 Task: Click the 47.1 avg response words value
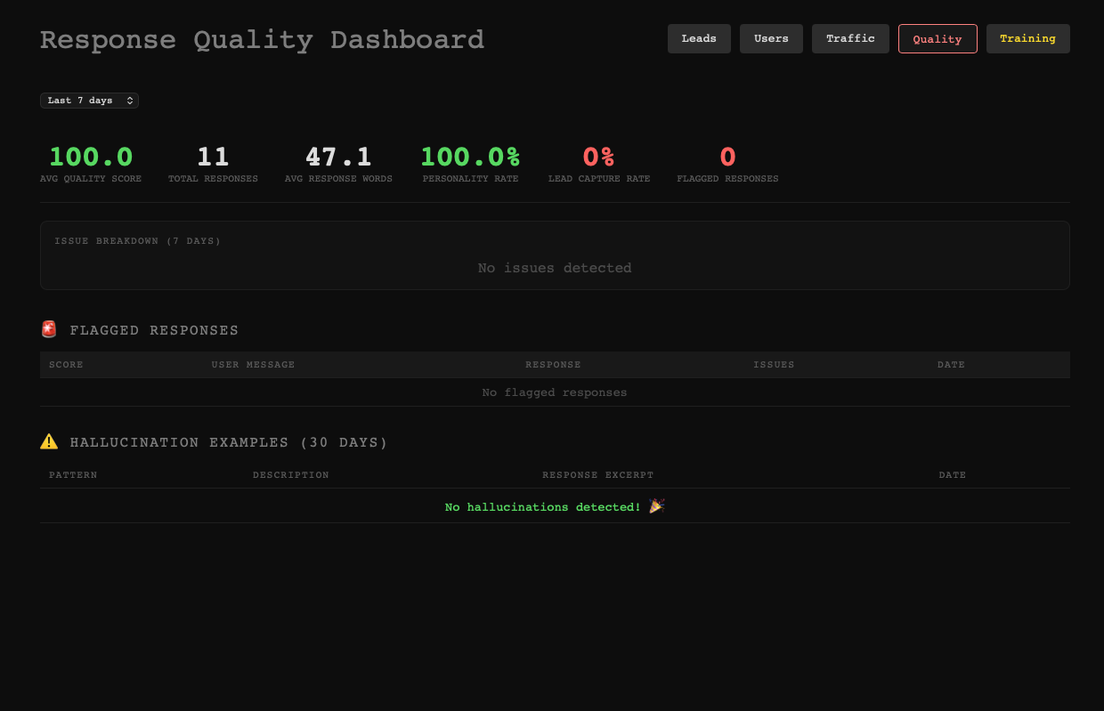pos(338,157)
